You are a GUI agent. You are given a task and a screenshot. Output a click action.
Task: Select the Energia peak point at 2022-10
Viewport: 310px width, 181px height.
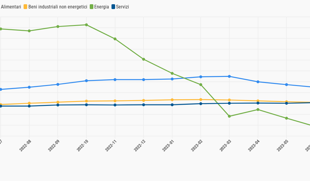tap(86, 25)
